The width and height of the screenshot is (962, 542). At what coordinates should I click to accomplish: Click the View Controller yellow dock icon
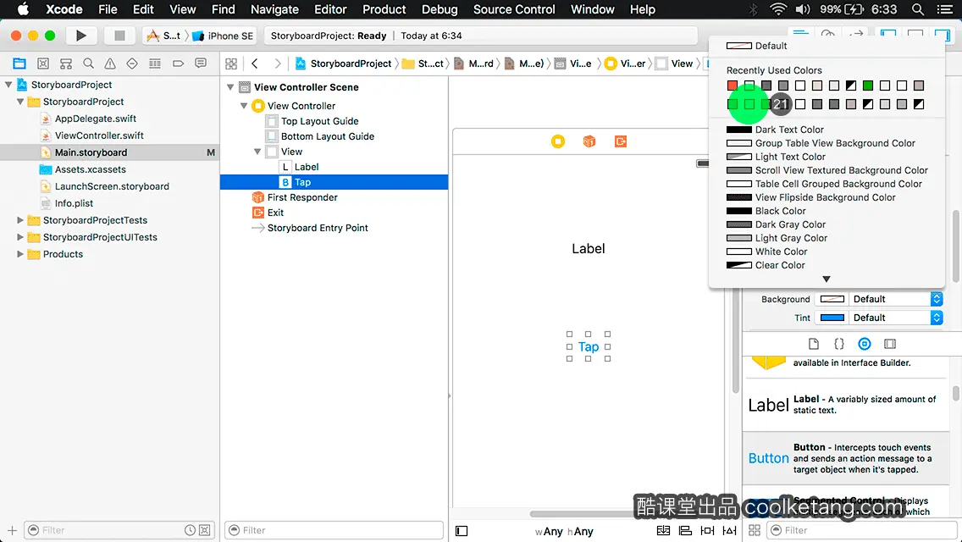[558, 141]
